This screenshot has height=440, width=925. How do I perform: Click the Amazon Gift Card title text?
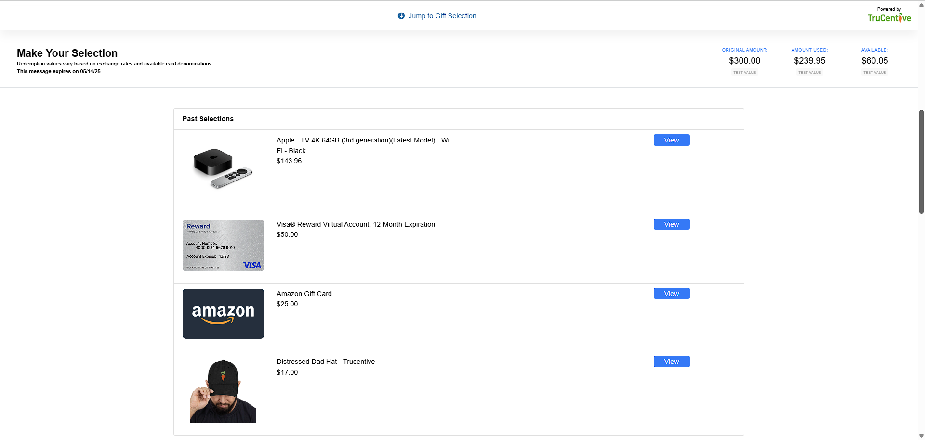coord(304,294)
